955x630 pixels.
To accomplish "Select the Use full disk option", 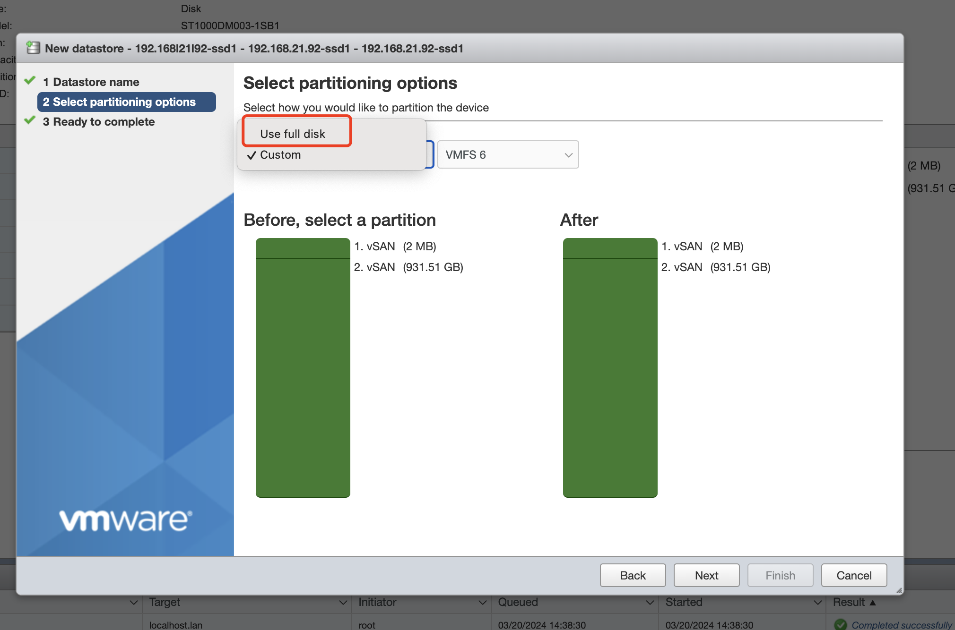I will 293,134.
